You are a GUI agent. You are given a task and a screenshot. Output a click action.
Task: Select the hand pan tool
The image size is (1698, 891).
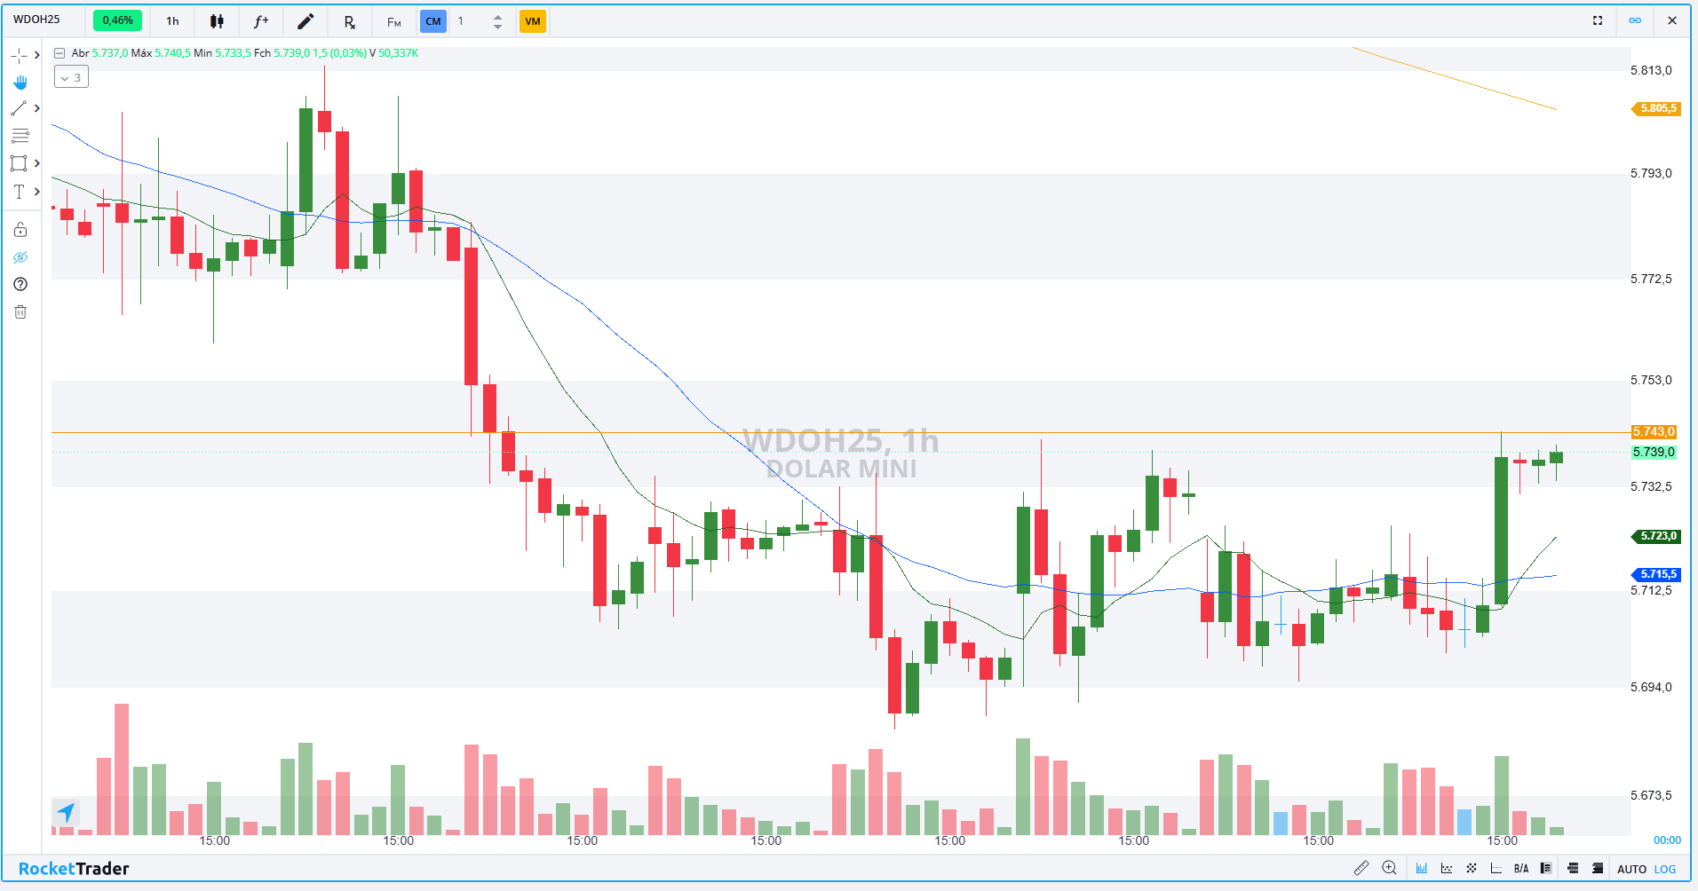click(x=20, y=83)
